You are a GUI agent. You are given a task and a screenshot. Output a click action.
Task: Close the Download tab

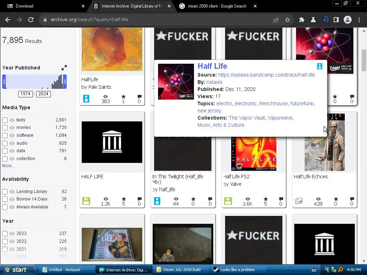[83, 6]
